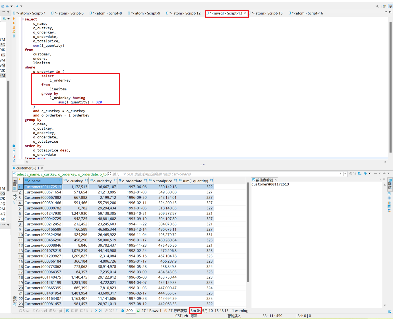Open the black dropdown arrow next to the link icon
Screen dimensions: 393x319
pos(369,173)
